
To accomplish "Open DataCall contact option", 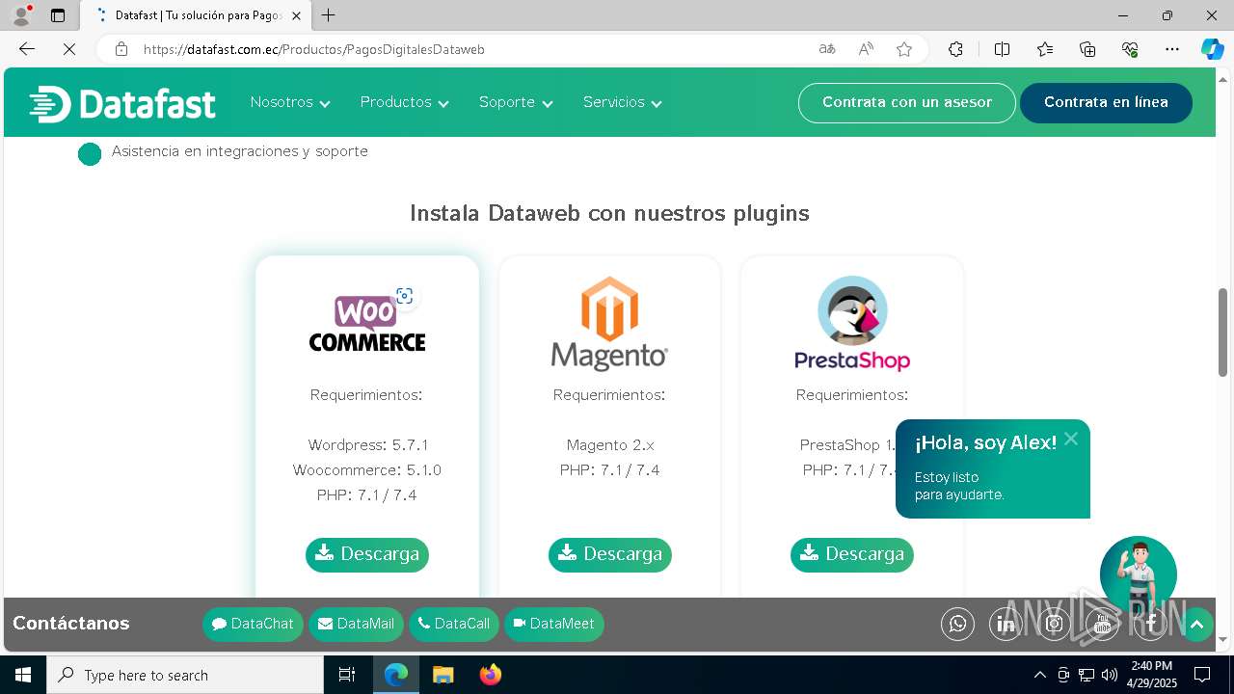I will pos(454,625).
